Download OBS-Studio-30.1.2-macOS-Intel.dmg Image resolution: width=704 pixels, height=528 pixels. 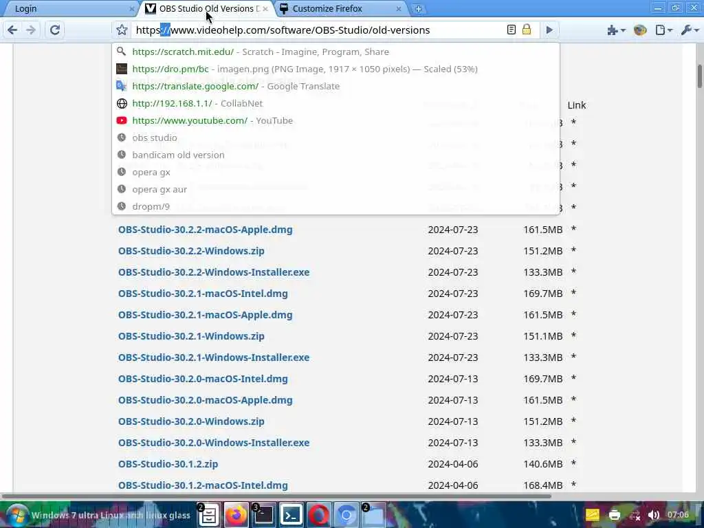click(x=203, y=485)
